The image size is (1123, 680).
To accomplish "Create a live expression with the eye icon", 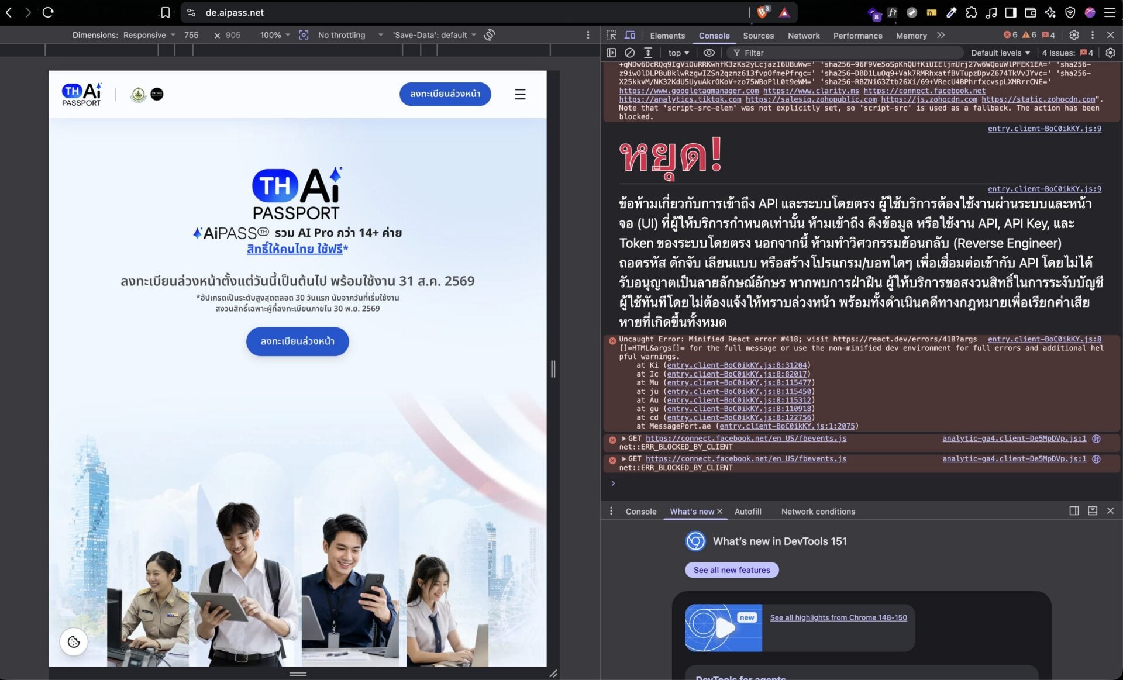I will click(709, 53).
